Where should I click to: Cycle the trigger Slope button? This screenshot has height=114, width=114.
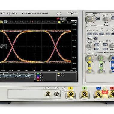[102, 34]
